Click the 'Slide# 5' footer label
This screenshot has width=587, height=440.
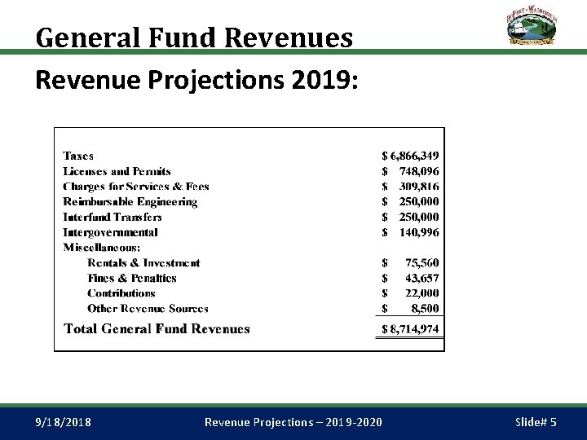point(536,422)
